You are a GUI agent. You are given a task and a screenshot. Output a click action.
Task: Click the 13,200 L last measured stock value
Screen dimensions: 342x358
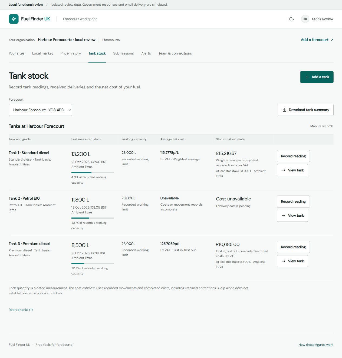81,154
